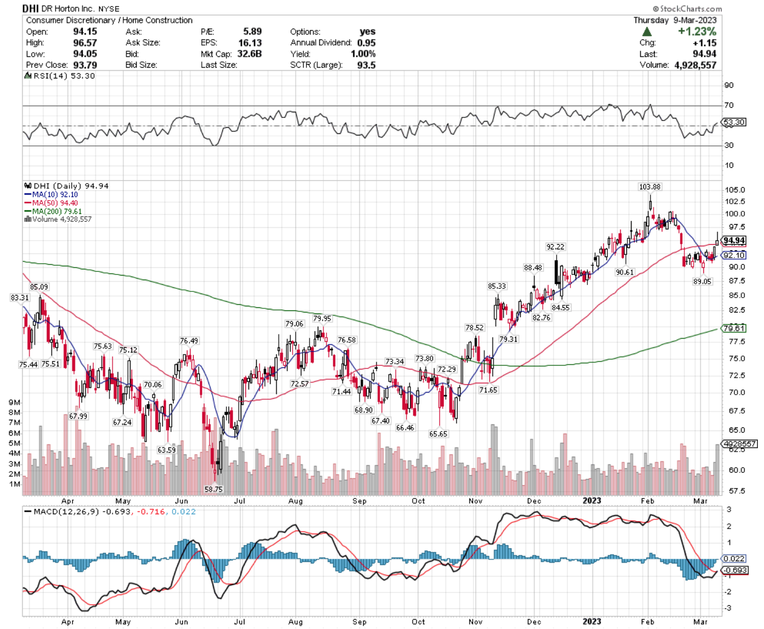The height and width of the screenshot is (629, 764).
Task: Click the price label 92.22
Action: coord(555,247)
